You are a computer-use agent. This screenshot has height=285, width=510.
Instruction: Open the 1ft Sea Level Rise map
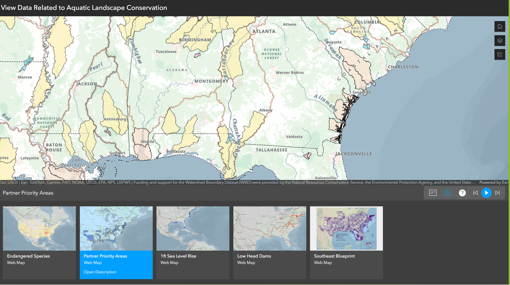pos(193,228)
